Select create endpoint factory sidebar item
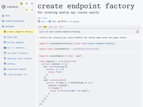This screenshot has height=107, width=143. point(18,32)
